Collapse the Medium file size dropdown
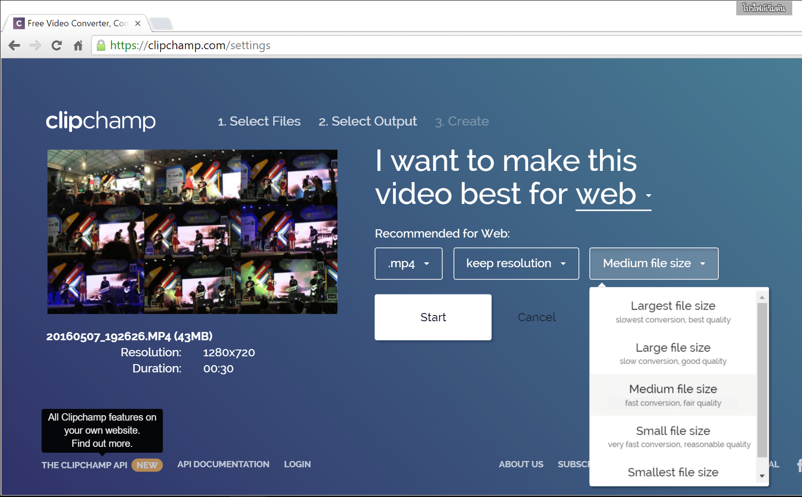 [653, 263]
